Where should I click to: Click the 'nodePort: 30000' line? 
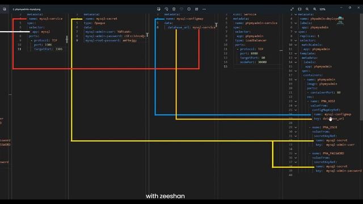click(x=254, y=62)
